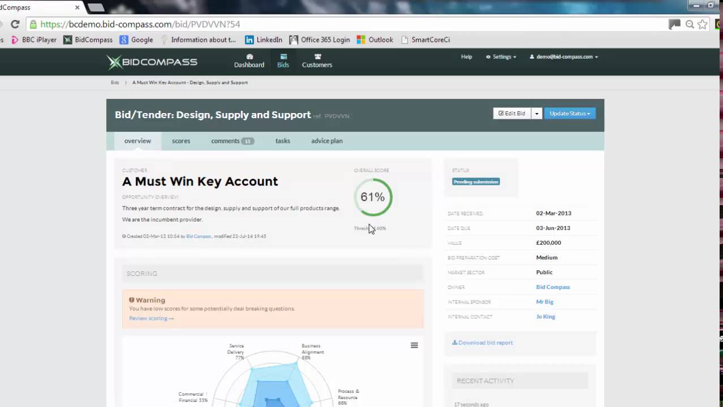
Task: Open the BidCompass bookmark
Action: [x=88, y=40]
